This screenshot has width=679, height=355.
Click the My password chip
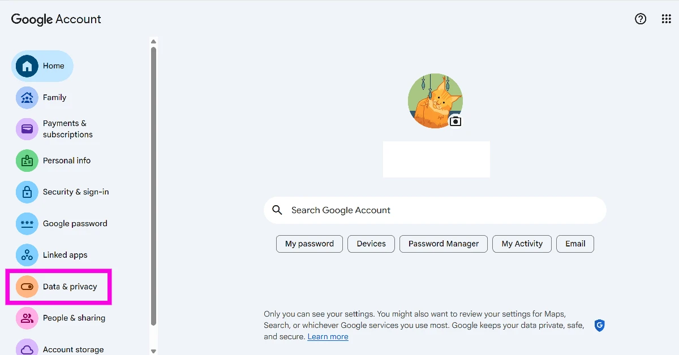(x=310, y=244)
